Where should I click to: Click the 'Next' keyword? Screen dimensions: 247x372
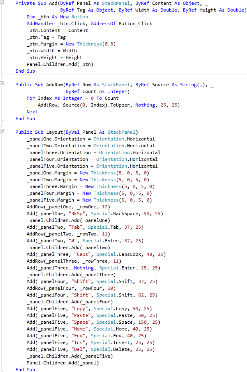pos(32,112)
